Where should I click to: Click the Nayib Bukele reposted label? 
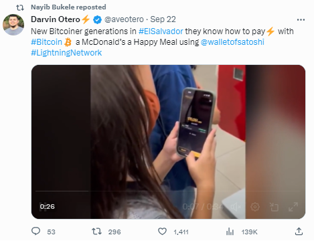click(68, 7)
